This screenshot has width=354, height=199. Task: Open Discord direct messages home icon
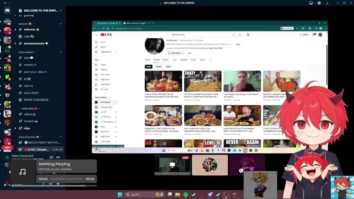pos(7,11)
